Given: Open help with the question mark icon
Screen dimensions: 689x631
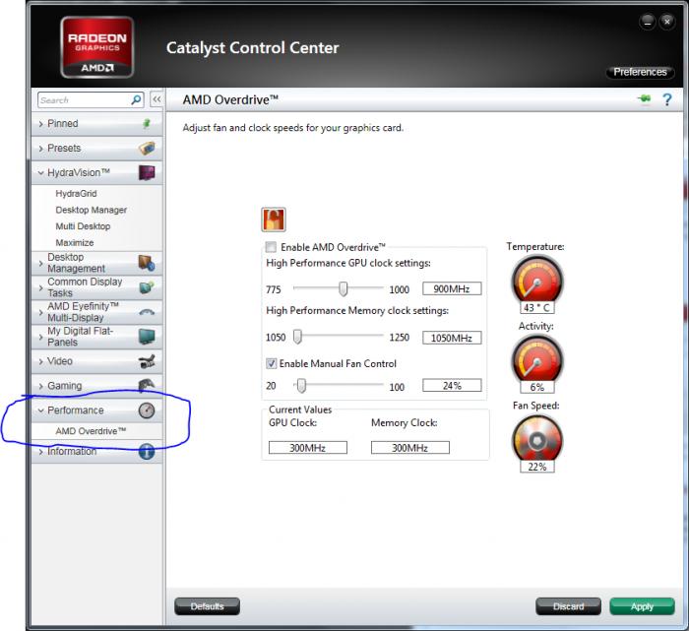Looking at the screenshot, I should click(x=667, y=99).
